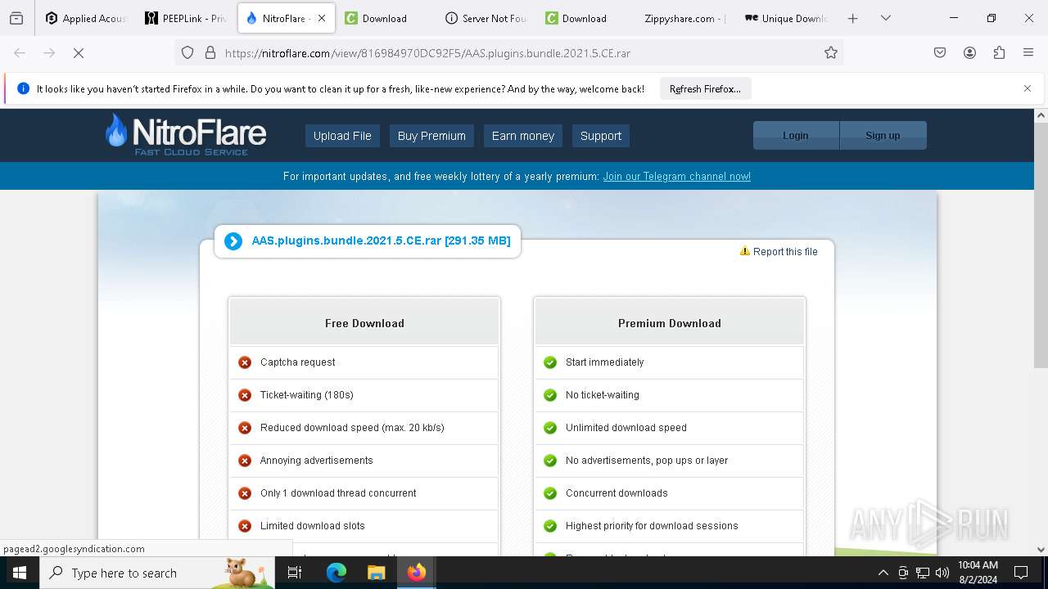Click the text Only 1 download thread concurrent
The width and height of the screenshot is (1048, 589).
click(x=338, y=493)
